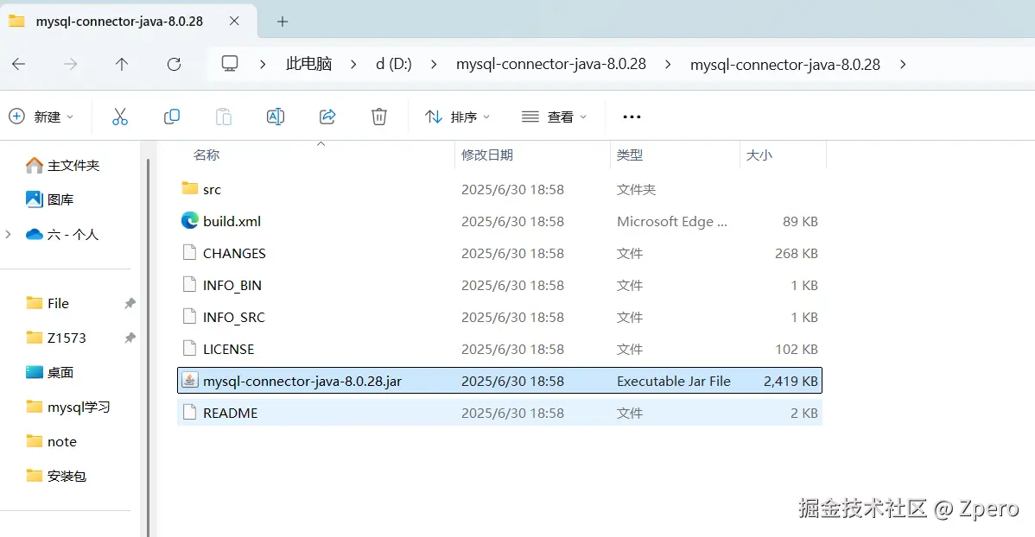The height and width of the screenshot is (537, 1035).
Task: Expand chevron after 此电脑 in address bar
Action: point(354,64)
